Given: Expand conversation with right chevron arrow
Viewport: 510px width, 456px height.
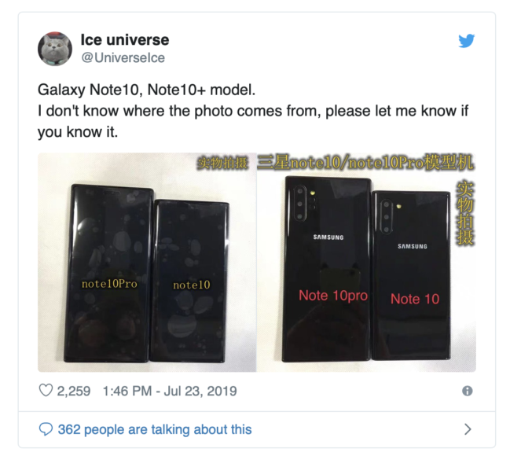Looking at the screenshot, I should [x=468, y=429].
